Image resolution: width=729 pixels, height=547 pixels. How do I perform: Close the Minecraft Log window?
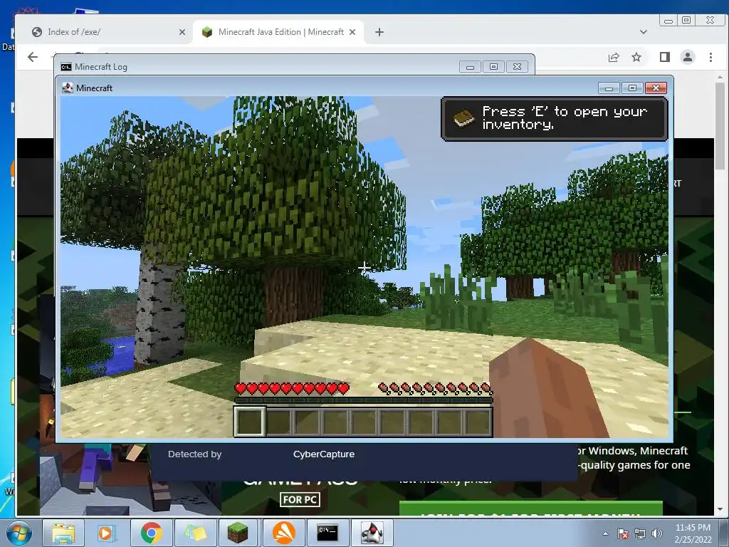(x=517, y=67)
